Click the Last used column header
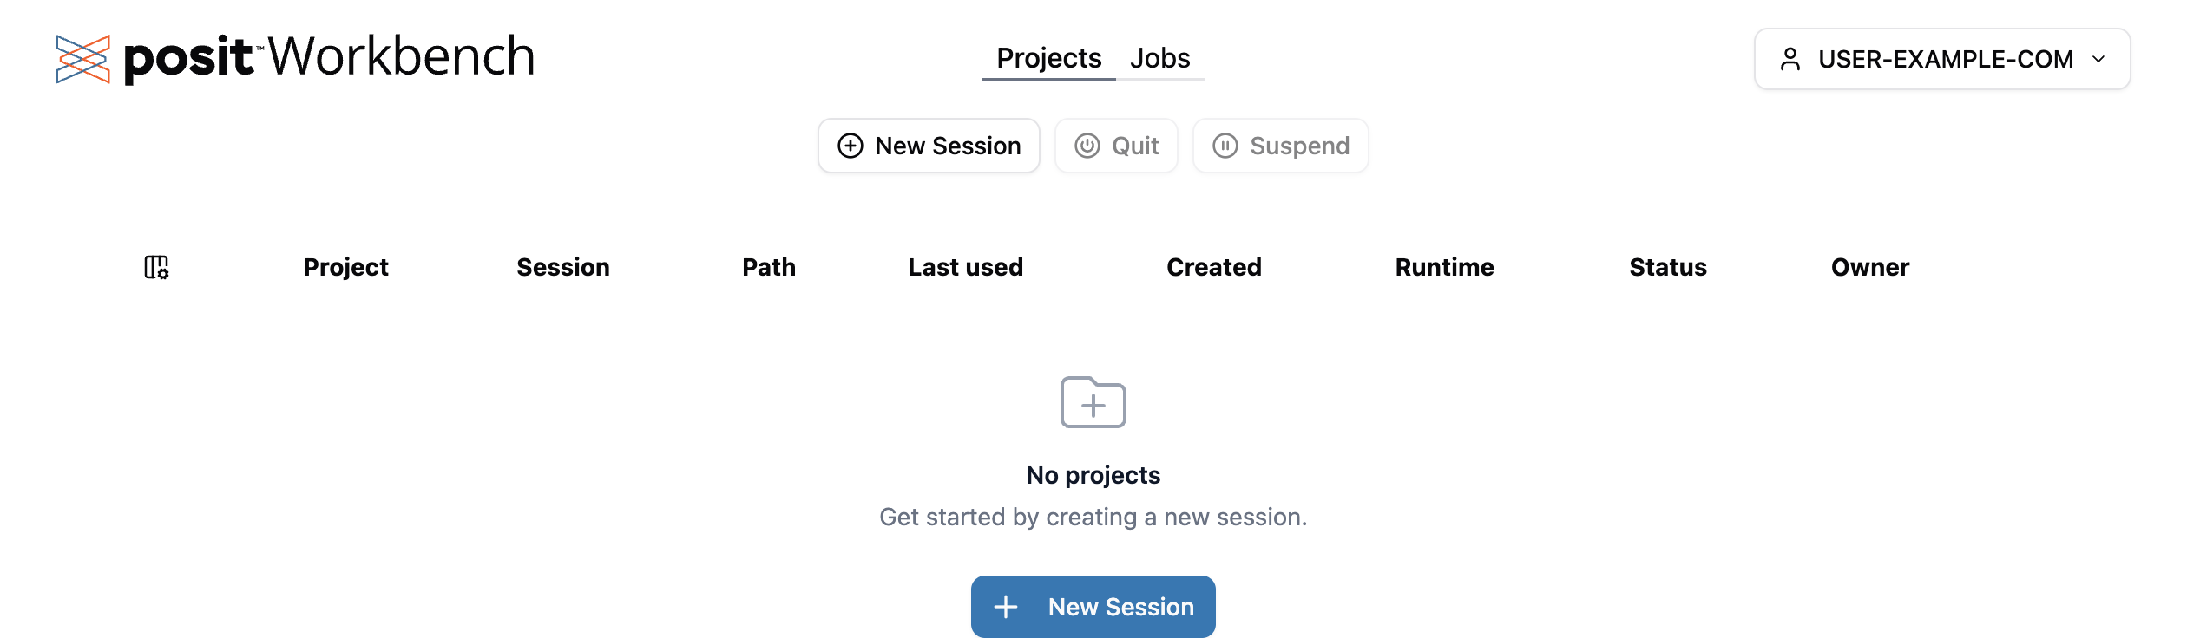Viewport: 2187px width, 638px height. point(965,267)
